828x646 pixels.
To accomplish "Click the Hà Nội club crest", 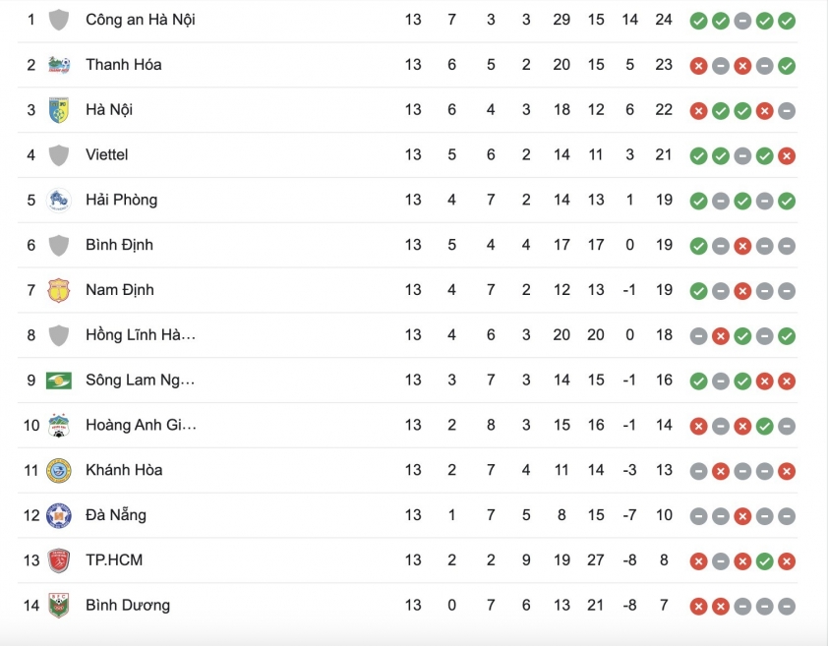I will pyautogui.click(x=59, y=110).
